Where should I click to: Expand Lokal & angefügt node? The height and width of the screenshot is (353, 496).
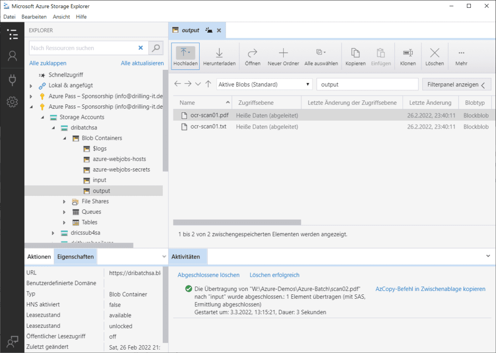click(31, 86)
